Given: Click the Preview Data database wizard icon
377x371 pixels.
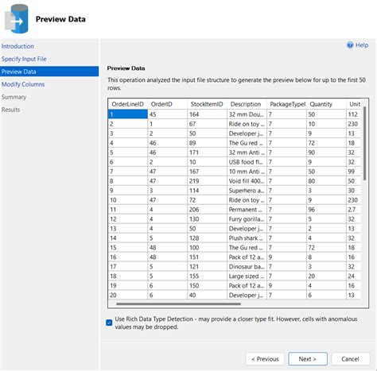Looking at the screenshot, I should (17, 19).
